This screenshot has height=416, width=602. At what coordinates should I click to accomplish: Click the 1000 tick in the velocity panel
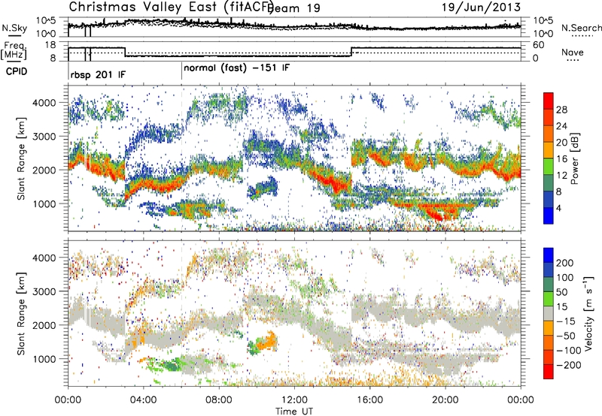tap(46, 359)
